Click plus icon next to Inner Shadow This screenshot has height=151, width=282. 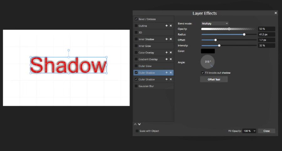click(167, 39)
